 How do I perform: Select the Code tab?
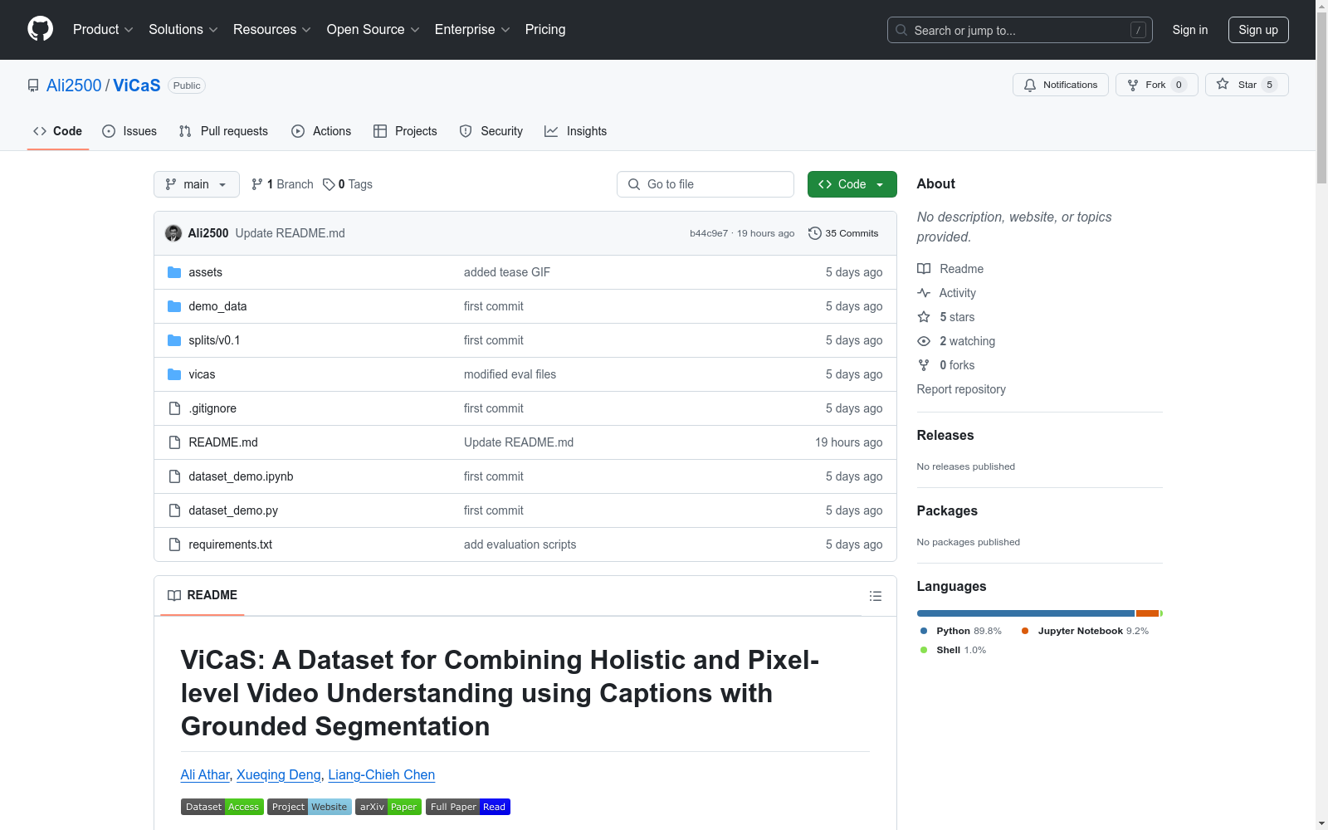[x=58, y=131]
